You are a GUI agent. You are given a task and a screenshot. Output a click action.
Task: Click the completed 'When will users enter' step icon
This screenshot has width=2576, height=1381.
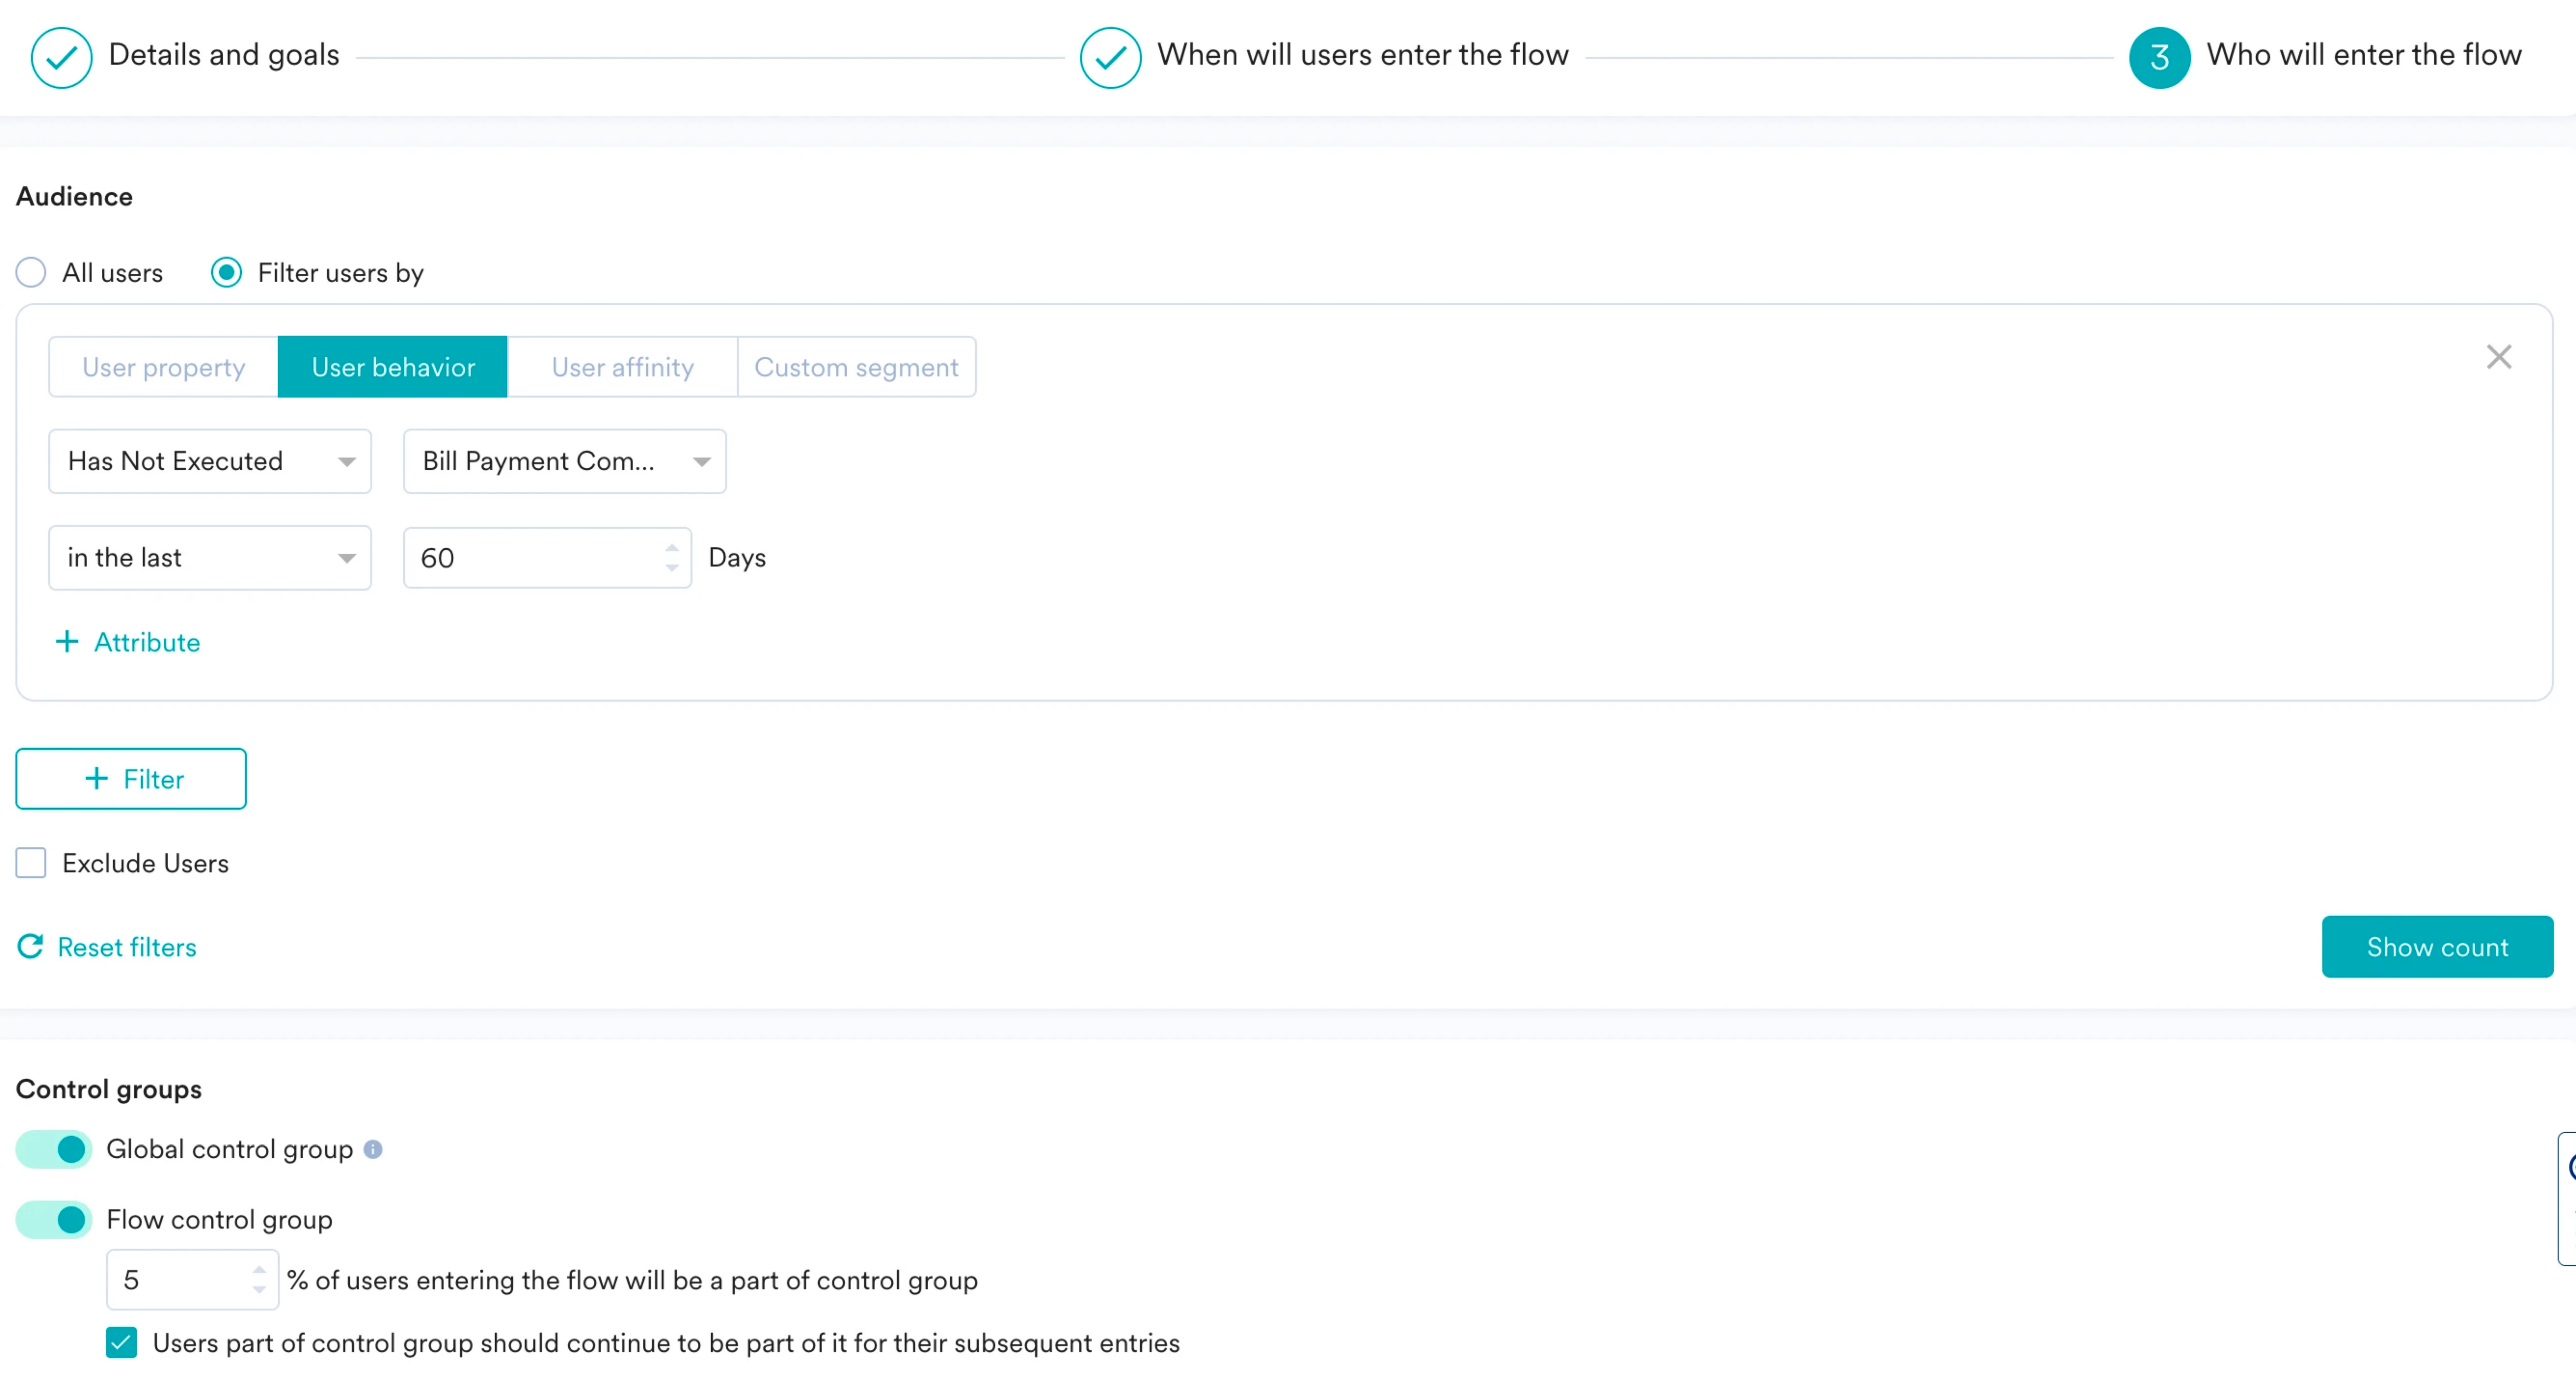[x=1110, y=57]
